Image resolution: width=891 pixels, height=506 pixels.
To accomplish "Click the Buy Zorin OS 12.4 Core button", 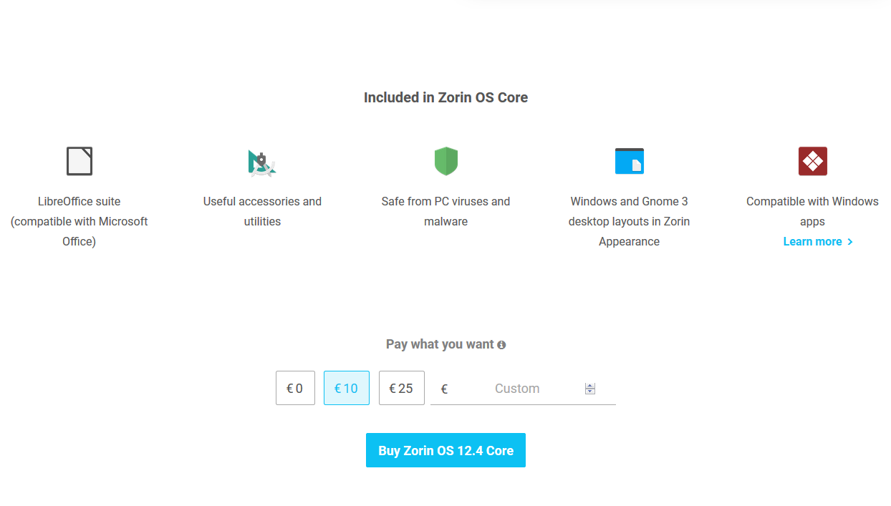I will click(x=445, y=450).
